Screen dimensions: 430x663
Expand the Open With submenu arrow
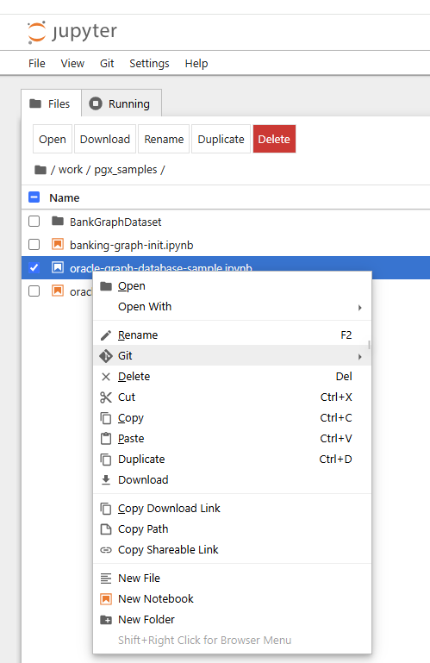(360, 308)
